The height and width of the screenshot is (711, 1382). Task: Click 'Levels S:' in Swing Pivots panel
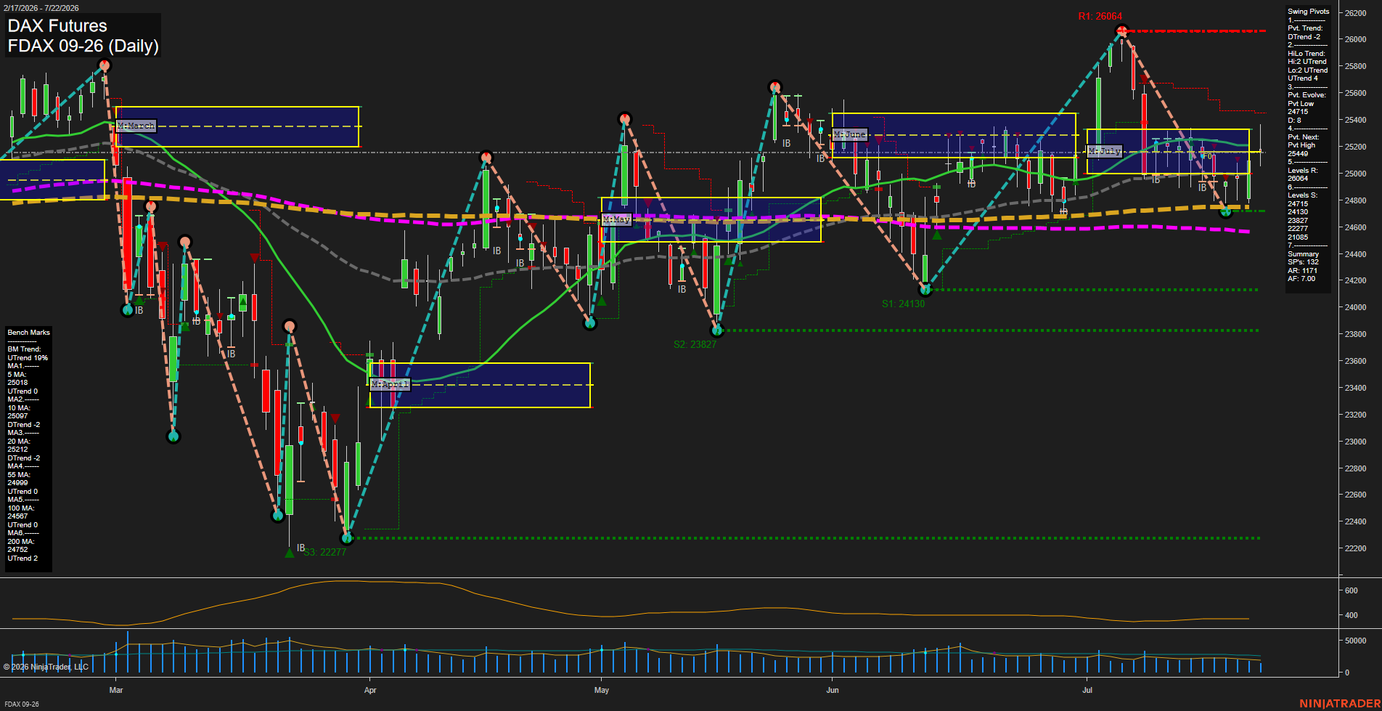[x=1302, y=195]
